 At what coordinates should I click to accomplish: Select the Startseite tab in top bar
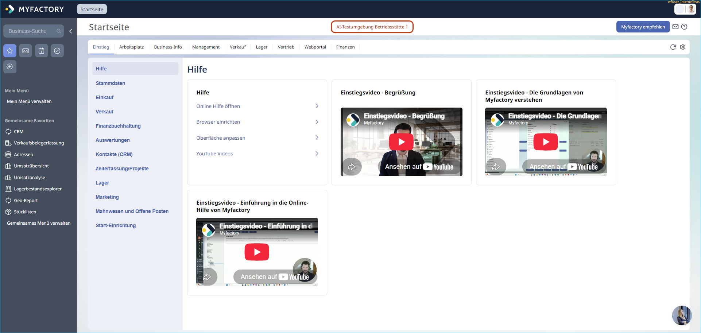92,9
